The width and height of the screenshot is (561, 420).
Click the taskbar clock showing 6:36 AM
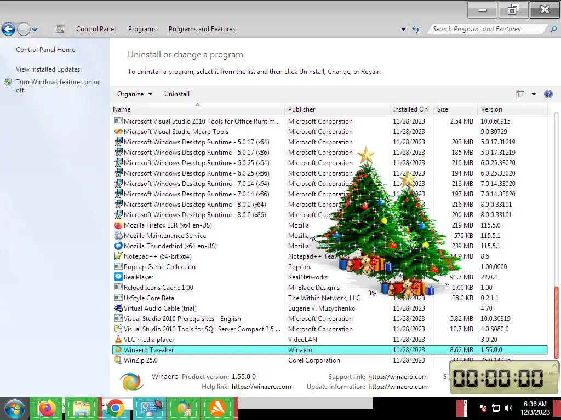click(x=535, y=408)
